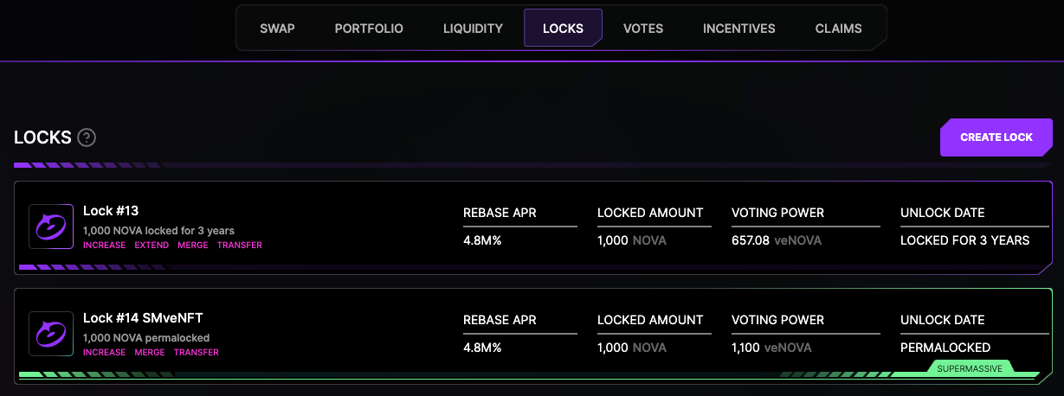Click the Lock #13 NOVA logo icon
This screenshot has height=396, width=1064.
click(50, 227)
